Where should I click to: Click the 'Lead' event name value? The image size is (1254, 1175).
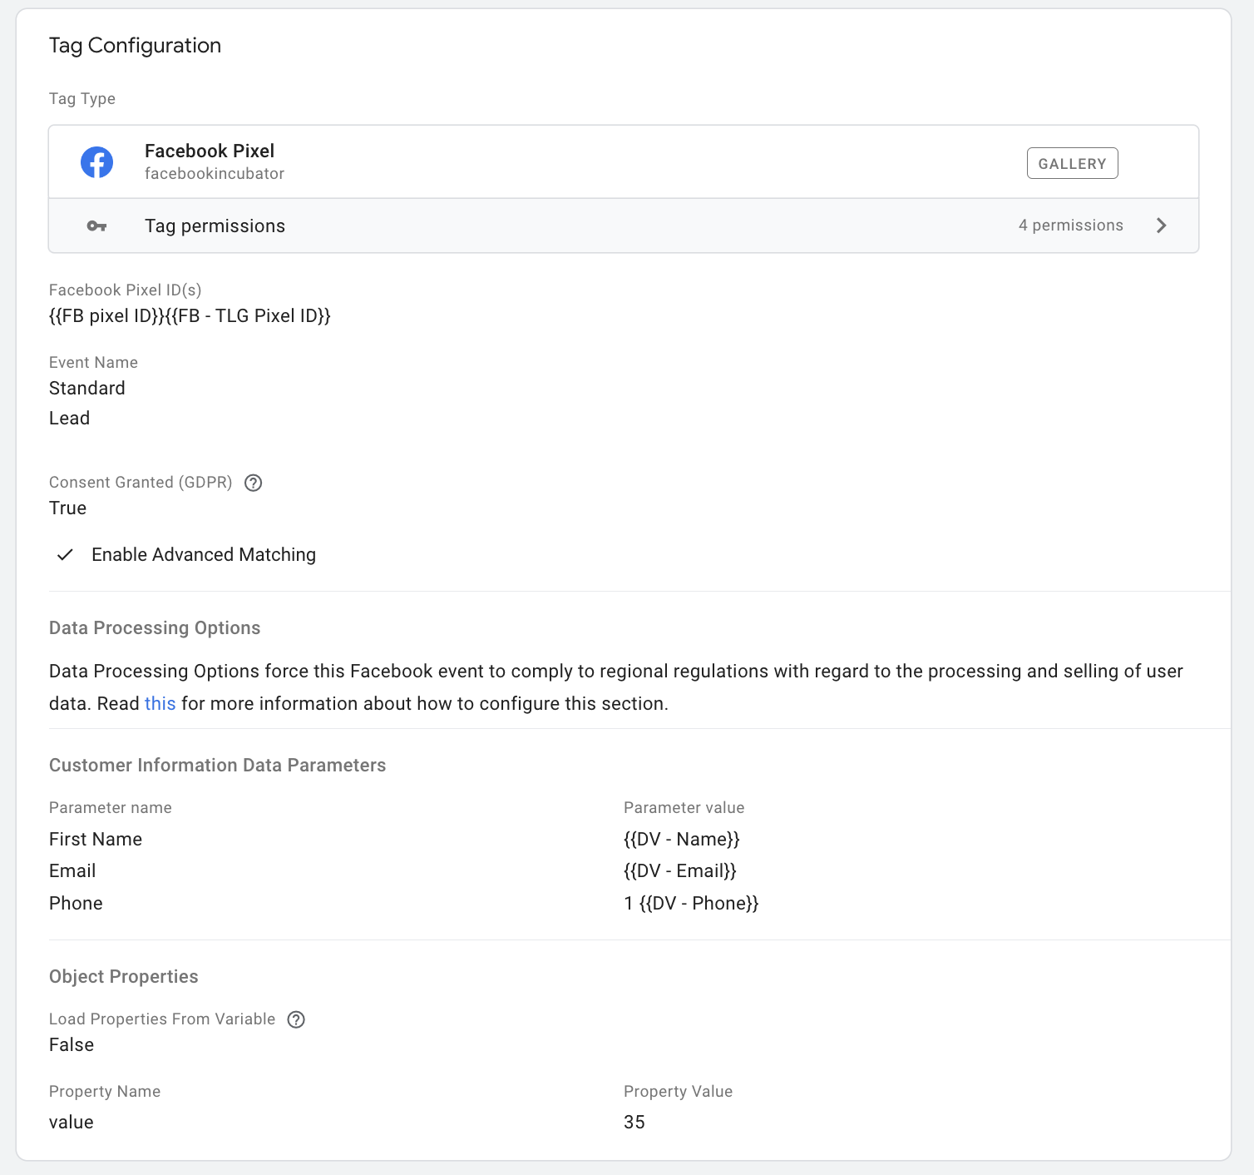(69, 419)
